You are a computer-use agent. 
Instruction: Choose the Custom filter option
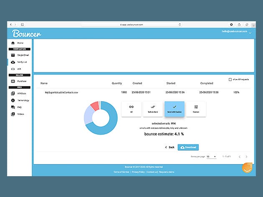196,109
